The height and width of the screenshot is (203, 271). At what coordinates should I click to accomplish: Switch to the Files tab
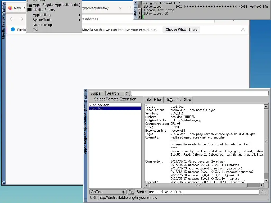(158, 100)
